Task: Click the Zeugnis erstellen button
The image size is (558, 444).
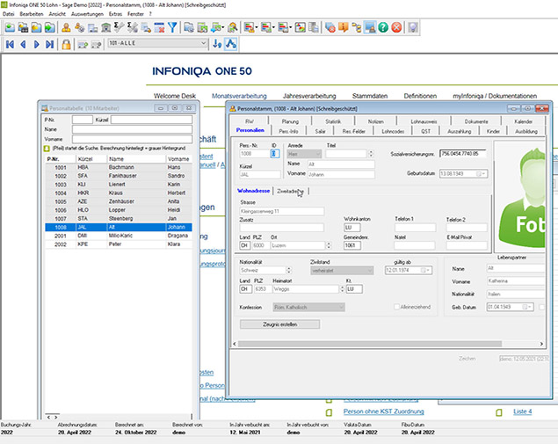Action: coord(279,324)
